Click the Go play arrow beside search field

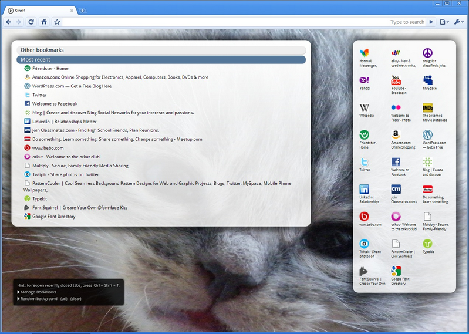point(431,22)
